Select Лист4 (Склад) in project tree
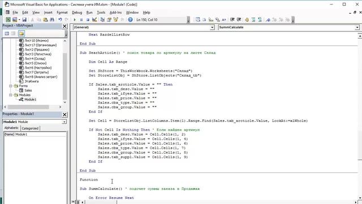 pos(35,59)
